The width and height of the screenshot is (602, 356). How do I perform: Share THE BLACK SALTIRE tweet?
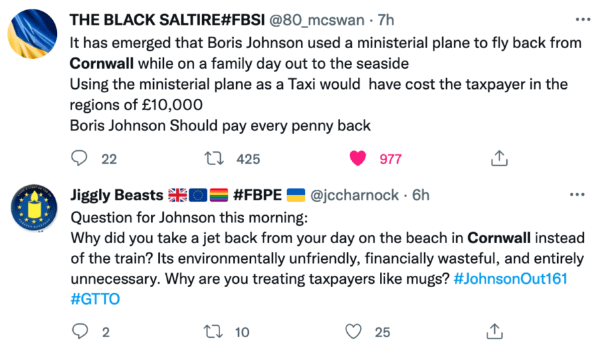click(x=496, y=159)
